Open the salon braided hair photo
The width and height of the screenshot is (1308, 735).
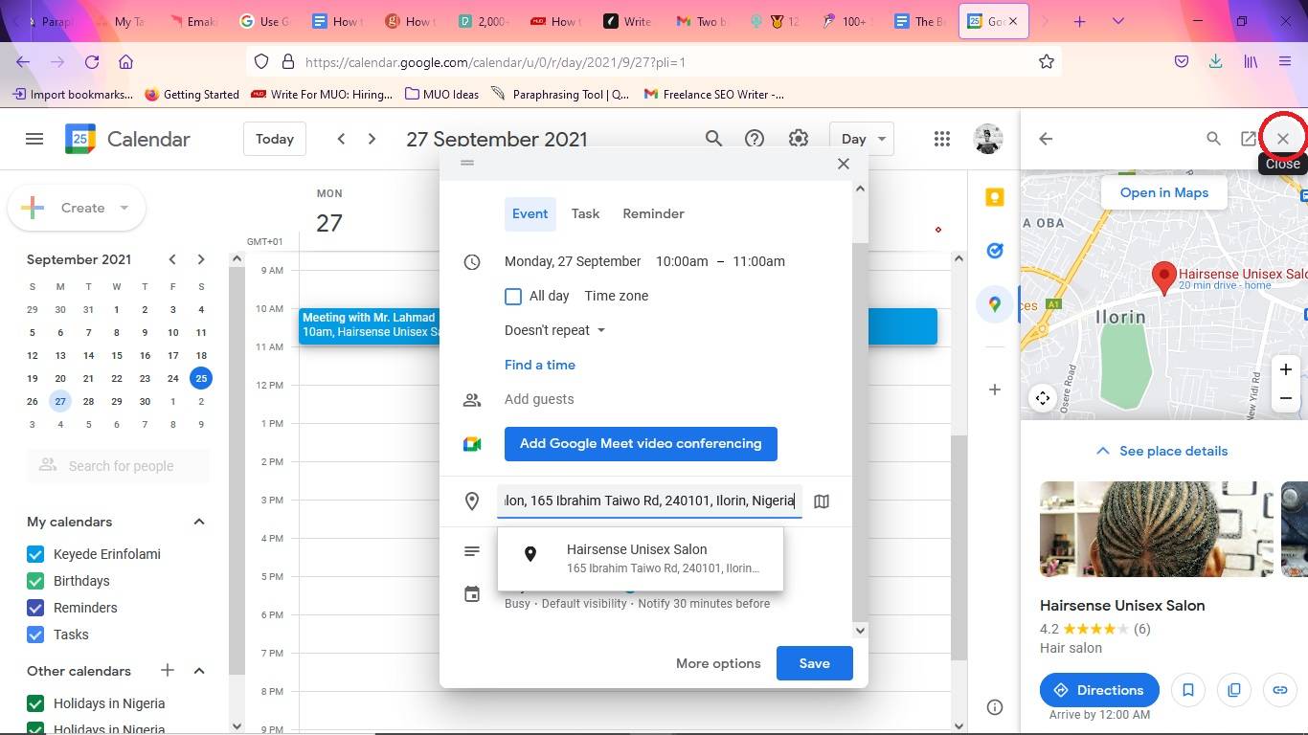coord(1157,529)
